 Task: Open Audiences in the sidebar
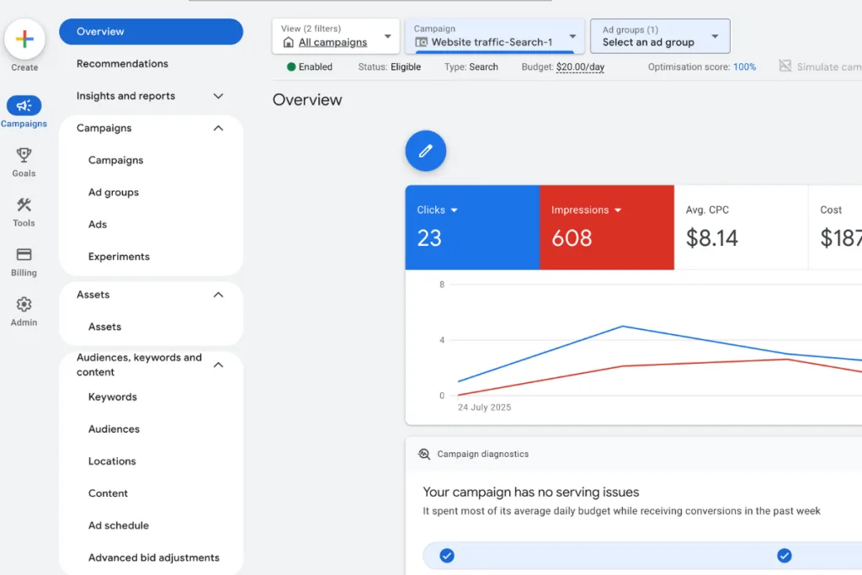tap(114, 429)
